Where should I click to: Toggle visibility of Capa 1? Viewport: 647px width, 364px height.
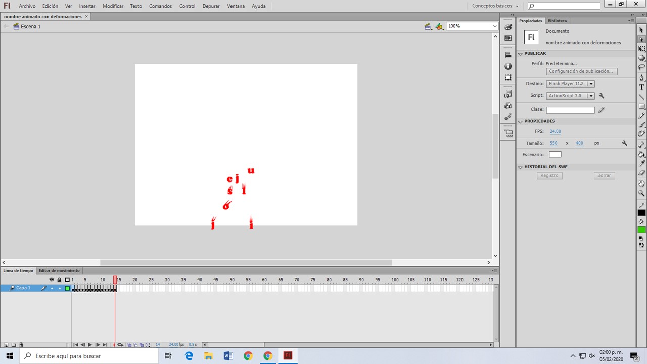(51, 288)
